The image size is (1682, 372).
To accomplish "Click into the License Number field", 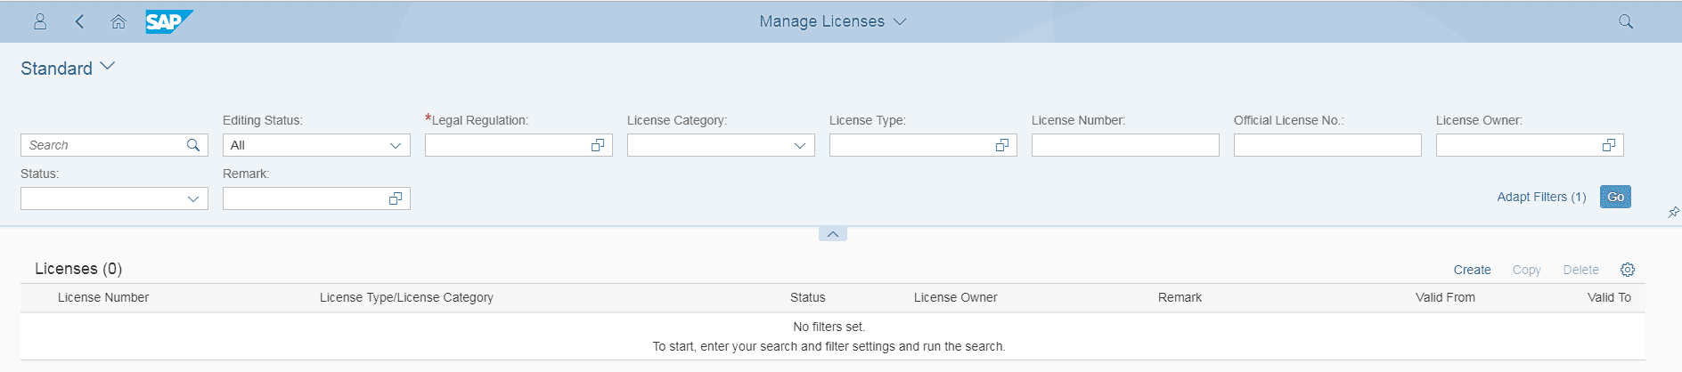I will pyautogui.click(x=1124, y=145).
